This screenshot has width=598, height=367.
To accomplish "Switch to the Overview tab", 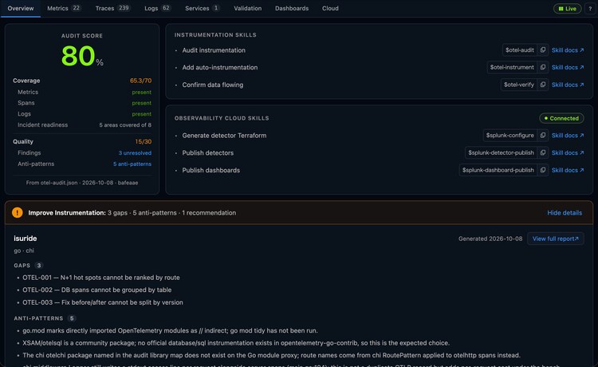I will [x=21, y=8].
